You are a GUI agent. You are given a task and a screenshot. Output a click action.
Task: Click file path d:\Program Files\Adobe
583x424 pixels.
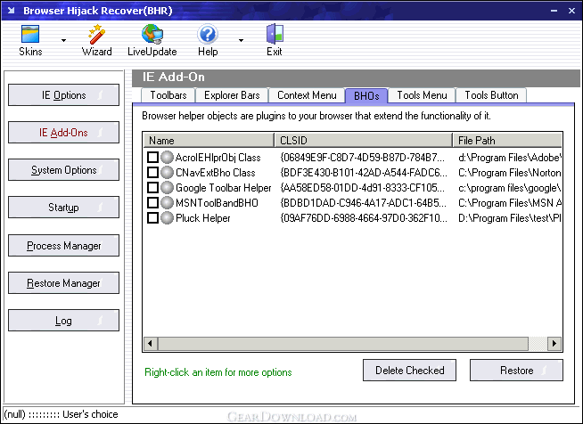click(x=510, y=158)
